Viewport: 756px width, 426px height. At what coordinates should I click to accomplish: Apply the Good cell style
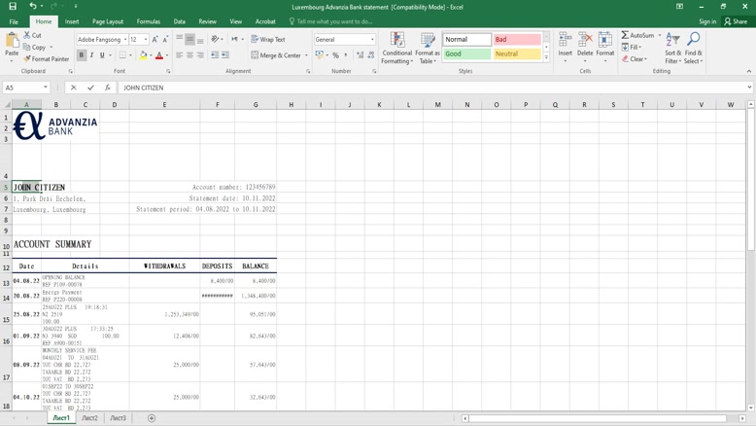click(x=466, y=54)
